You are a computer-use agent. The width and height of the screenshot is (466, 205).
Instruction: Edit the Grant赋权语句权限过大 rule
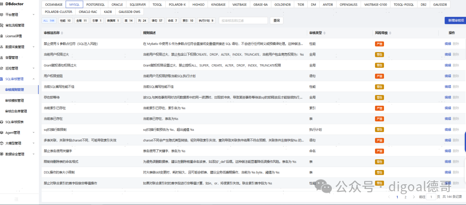[447, 65]
